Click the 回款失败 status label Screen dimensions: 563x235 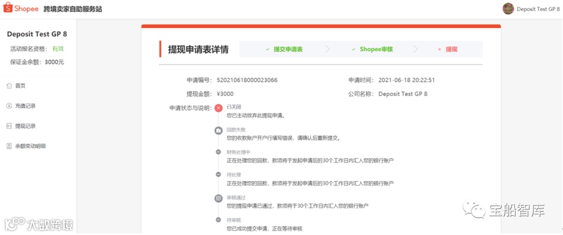click(x=236, y=130)
